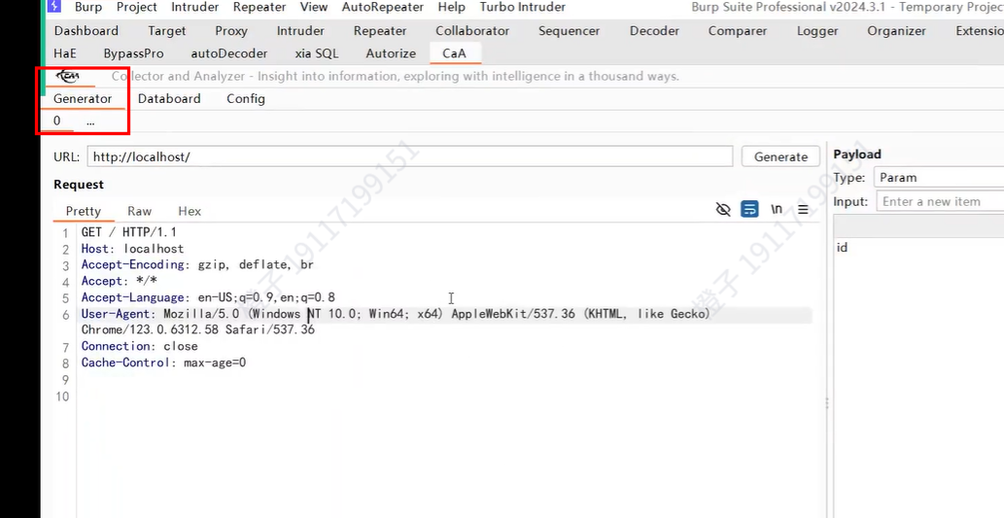1004x518 pixels.
Task: Open the View menu
Action: 314,7
